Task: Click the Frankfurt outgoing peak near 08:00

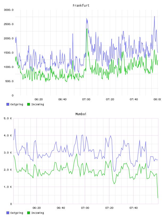Action: point(155,16)
